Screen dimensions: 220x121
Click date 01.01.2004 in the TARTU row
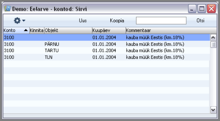click(x=104, y=50)
